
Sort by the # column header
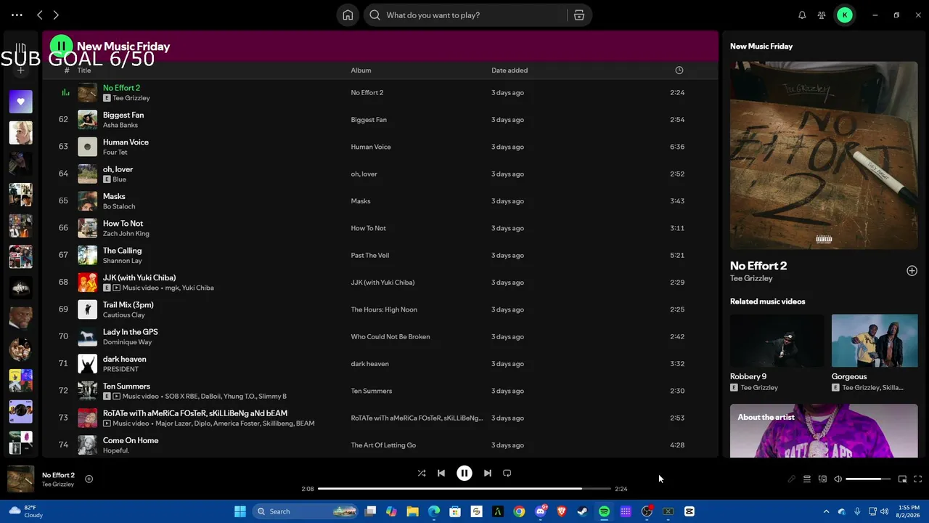pyautogui.click(x=67, y=70)
